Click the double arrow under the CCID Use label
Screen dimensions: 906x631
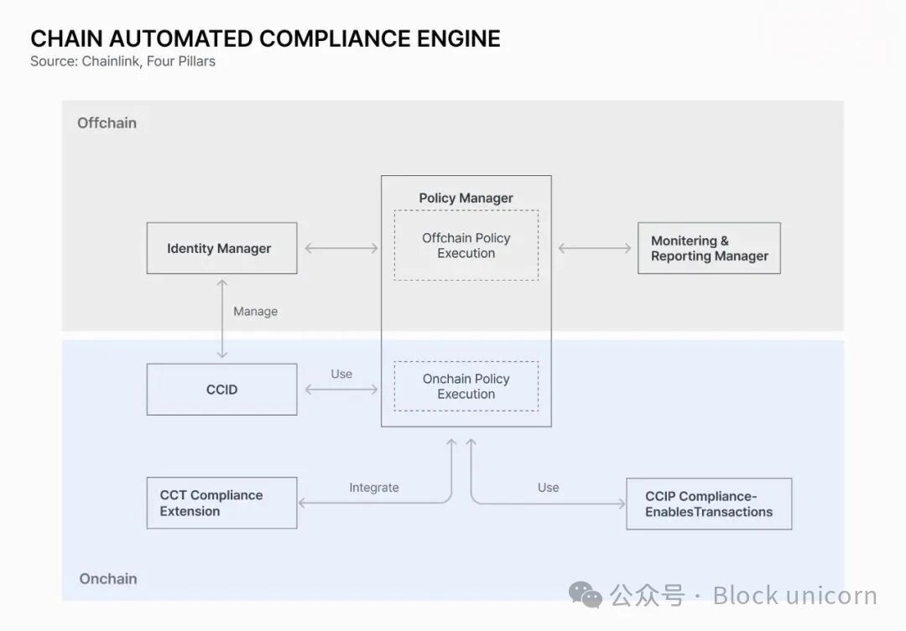341,389
